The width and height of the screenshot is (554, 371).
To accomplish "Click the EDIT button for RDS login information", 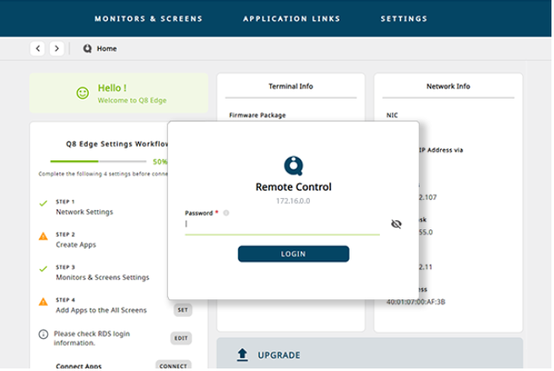I will click(182, 338).
